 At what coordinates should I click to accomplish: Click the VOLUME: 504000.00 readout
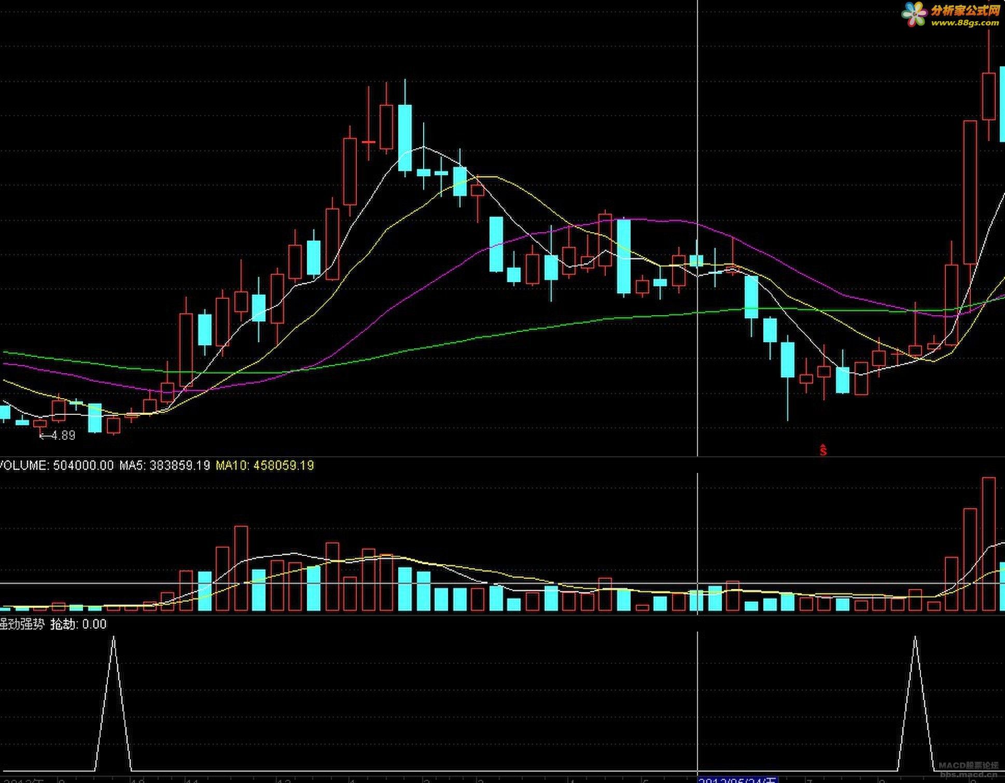[57, 465]
